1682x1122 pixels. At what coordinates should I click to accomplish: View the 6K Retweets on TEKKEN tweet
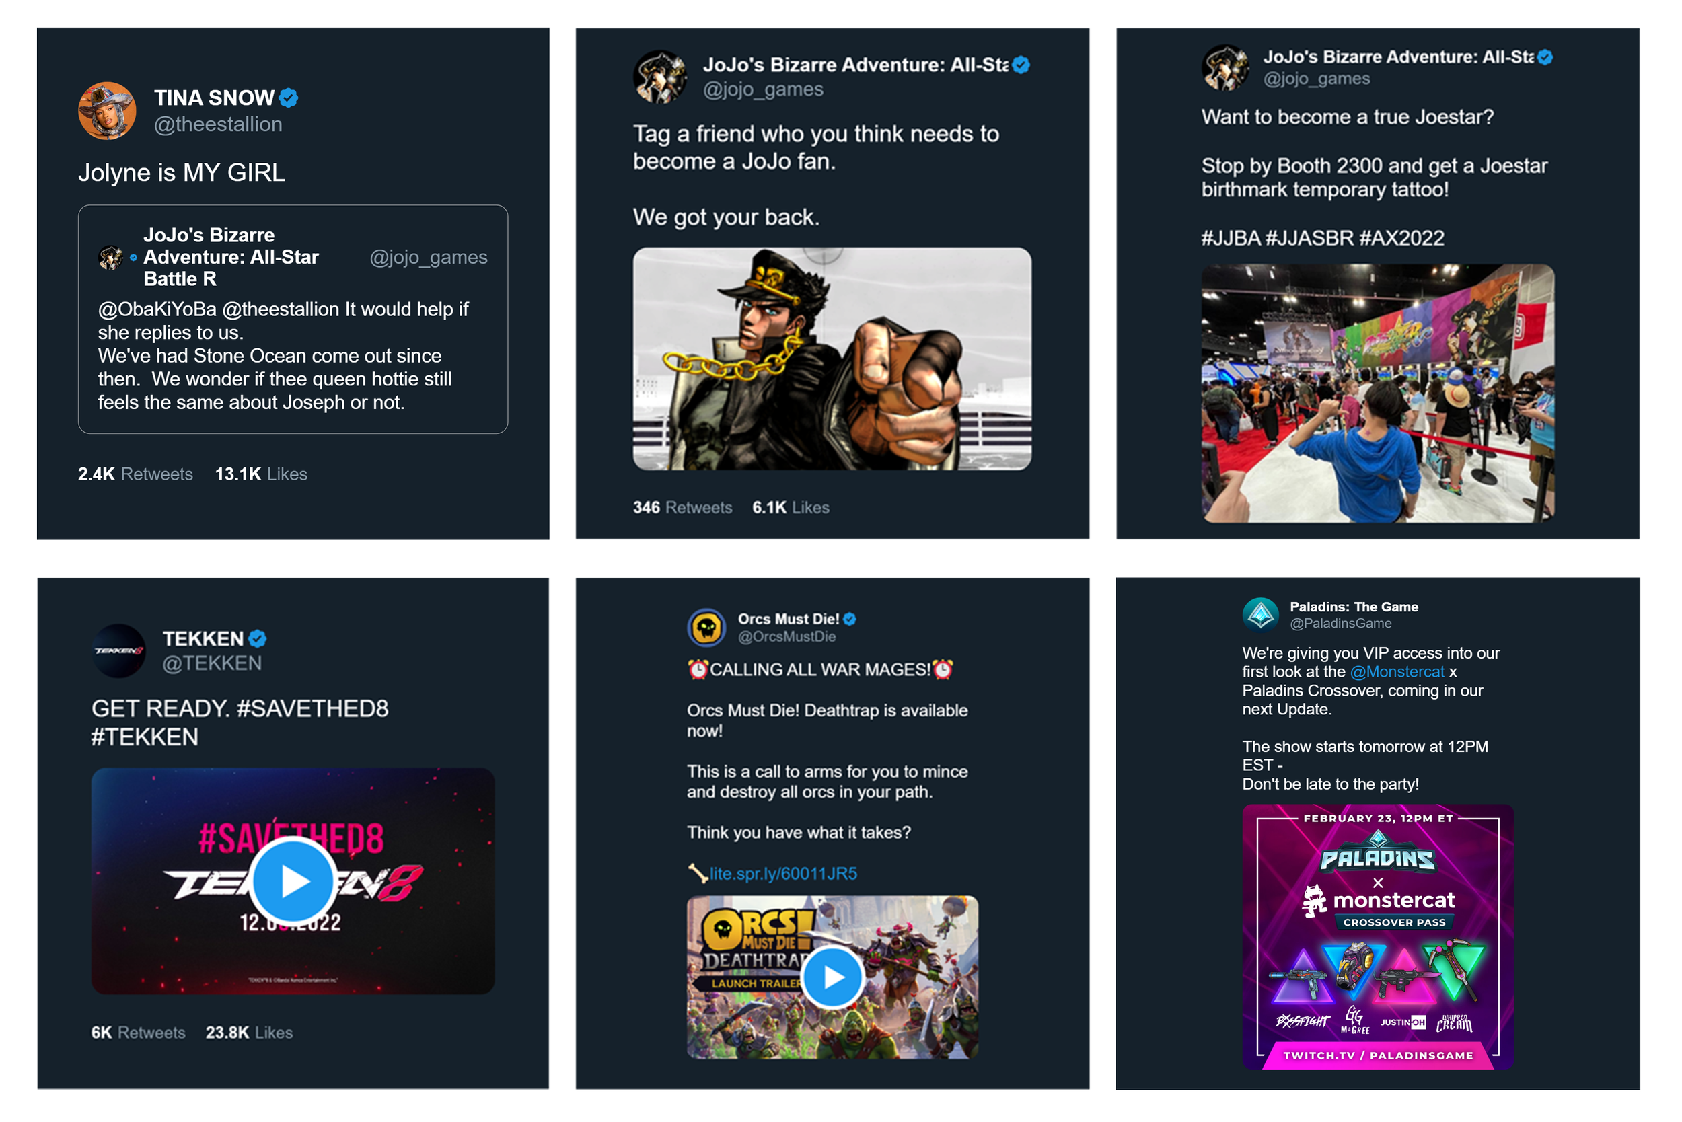[x=138, y=1033]
